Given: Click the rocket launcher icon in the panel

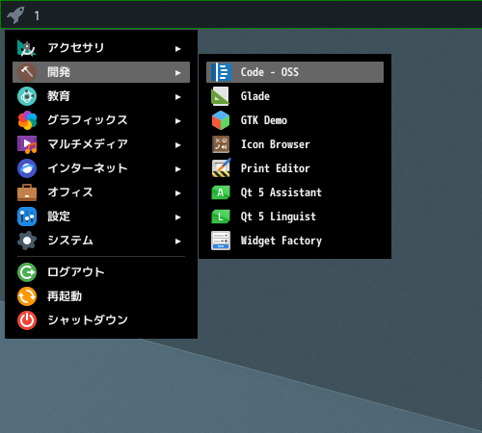Looking at the screenshot, I should click(15, 15).
